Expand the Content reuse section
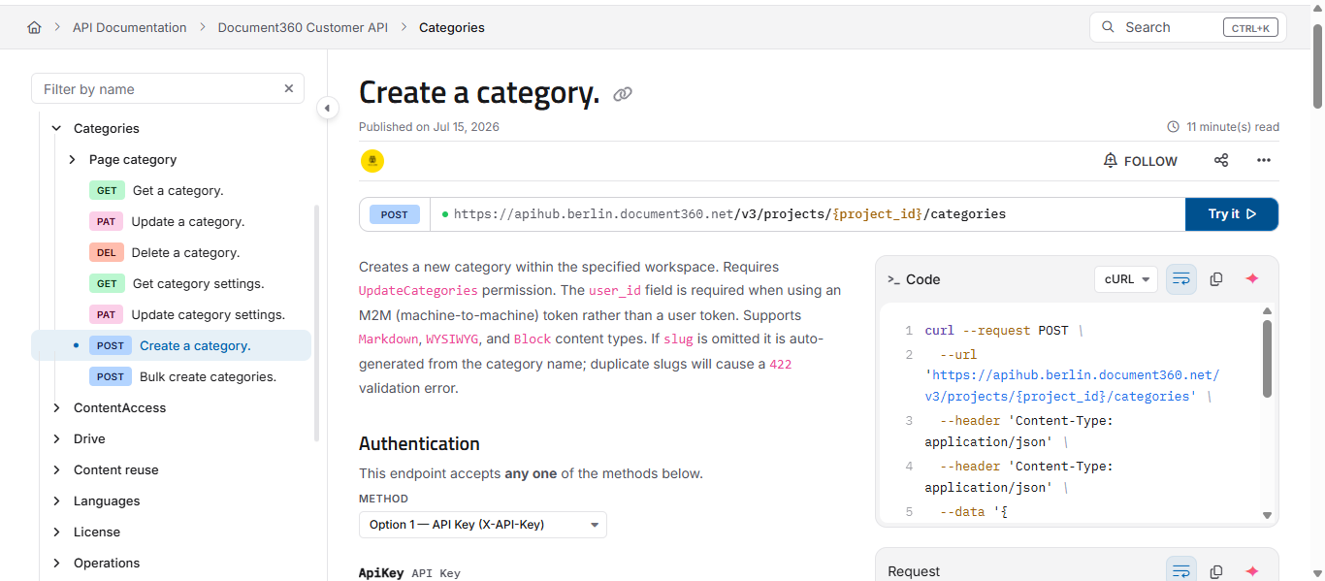1325x581 pixels. (x=56, y=469)
